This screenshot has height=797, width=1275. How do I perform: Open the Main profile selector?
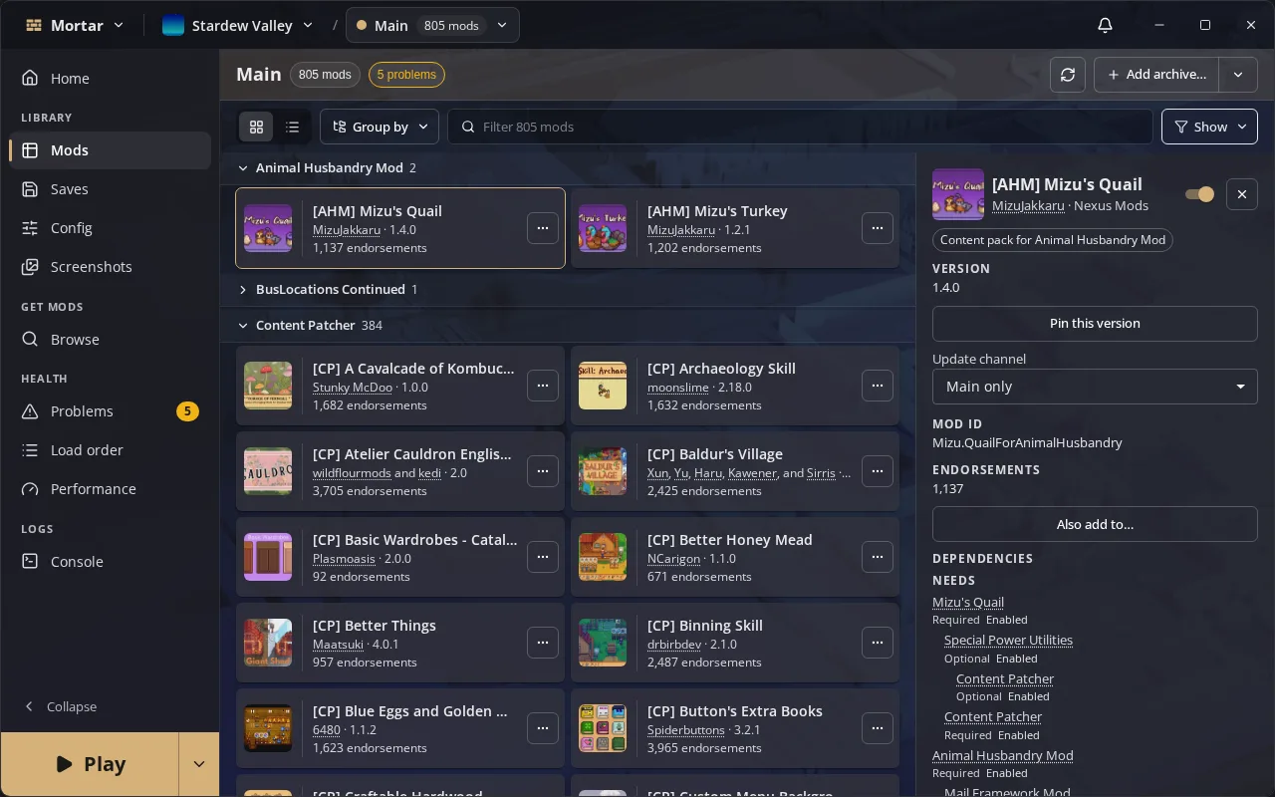pyautogui.click(x=432, y=25)
